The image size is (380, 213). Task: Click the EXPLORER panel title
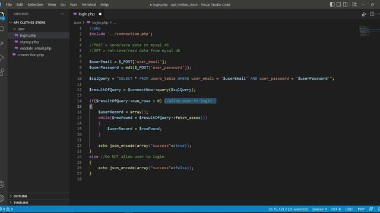[x=21, y=14]
